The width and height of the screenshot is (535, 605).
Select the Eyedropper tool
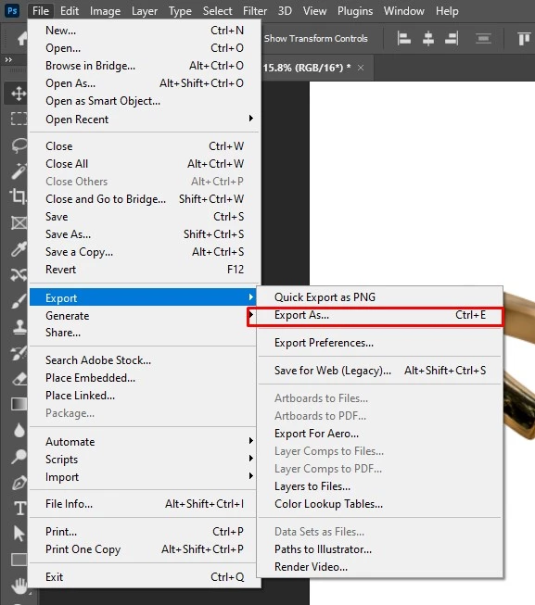coord(18,249)
